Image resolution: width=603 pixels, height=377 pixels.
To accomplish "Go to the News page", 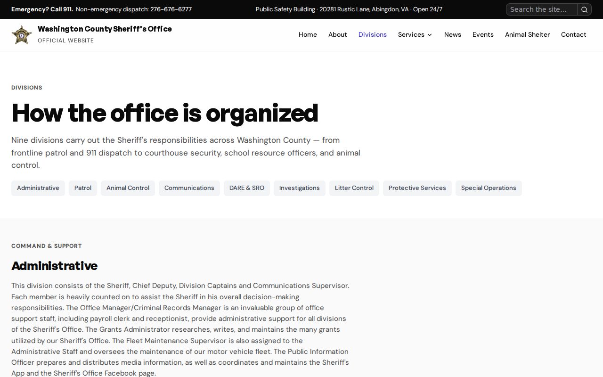I will tap(453, 34).
